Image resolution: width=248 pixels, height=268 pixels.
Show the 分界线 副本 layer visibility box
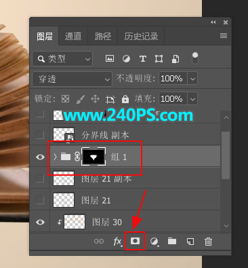40,135
